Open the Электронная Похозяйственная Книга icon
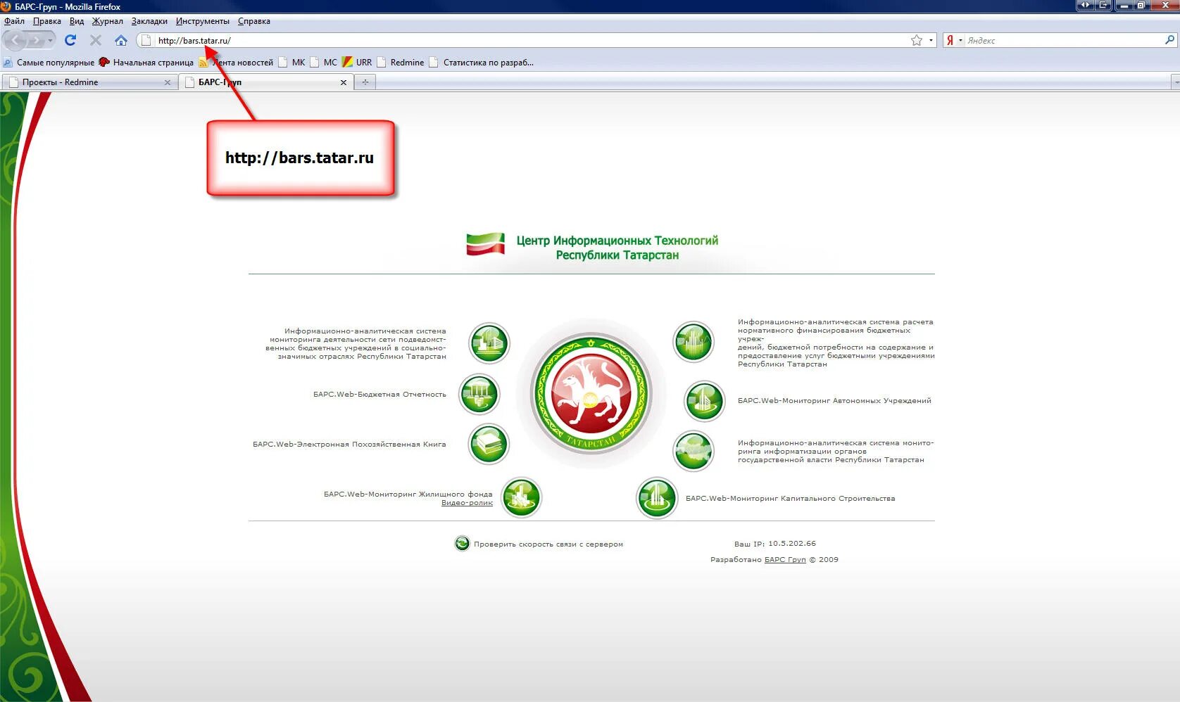Screen dimensions: 1180x702 (x=489, y=445)
